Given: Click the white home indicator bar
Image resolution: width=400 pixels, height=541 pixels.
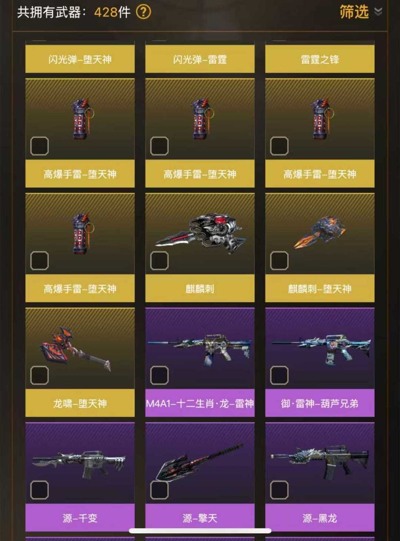Looking at the screenshot, I should point(200,531).
